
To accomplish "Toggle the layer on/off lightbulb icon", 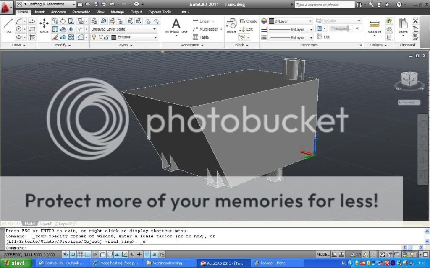I will [94, 37].
